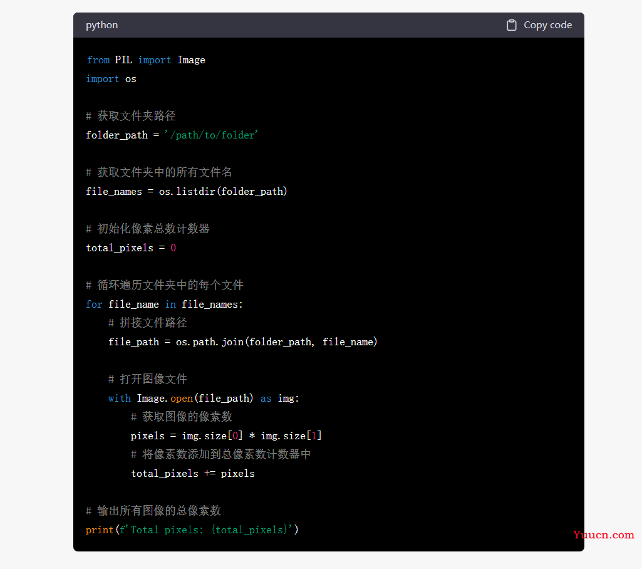Viewport: 642px width, 569px height.
Task: Click the clipboard copy icon
Action: [x=511, y=26]
